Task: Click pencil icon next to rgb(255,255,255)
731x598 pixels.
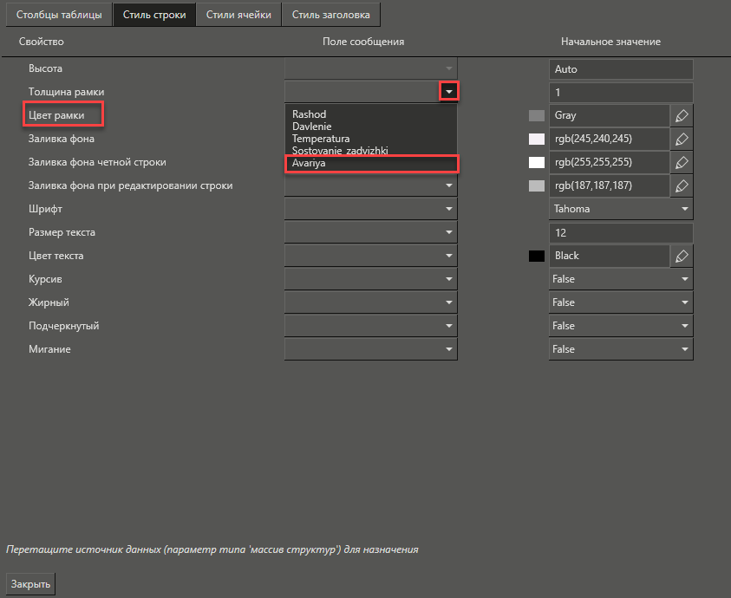Action: 682,162
